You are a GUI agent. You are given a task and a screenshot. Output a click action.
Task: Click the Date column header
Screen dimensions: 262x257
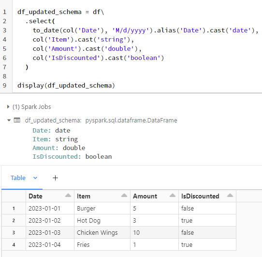[35, 196]
